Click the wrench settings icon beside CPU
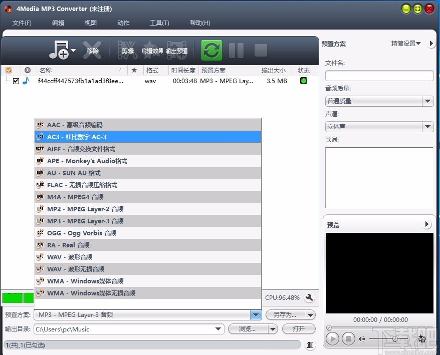 pyautogui.click(x=309, y=297)
